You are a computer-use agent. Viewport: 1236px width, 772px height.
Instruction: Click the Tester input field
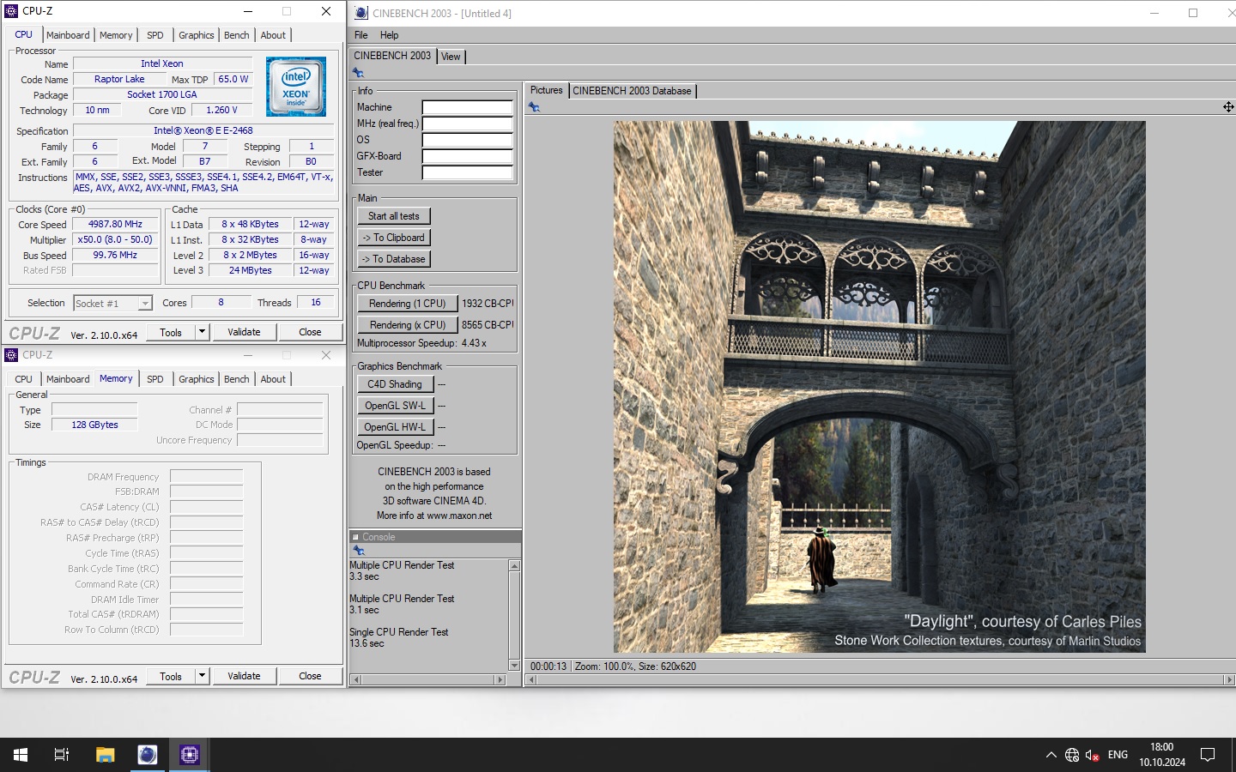pos(467,173)
